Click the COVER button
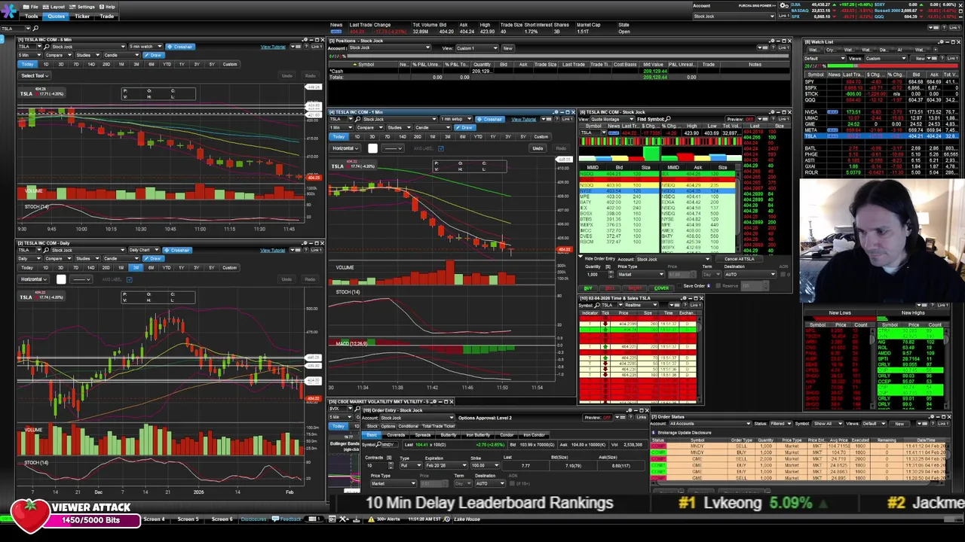965x542 pixels. pos(660,288)
